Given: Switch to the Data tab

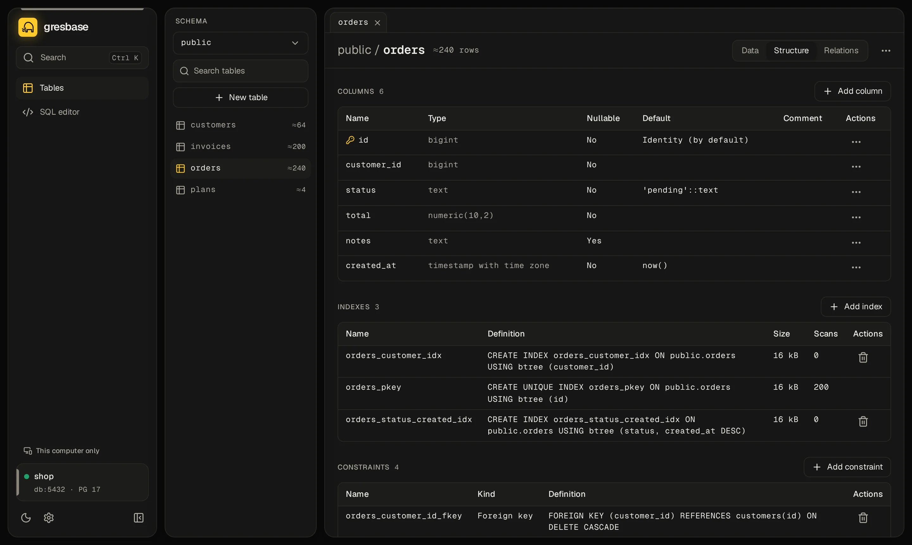Looking at the screenshot, I should click(x=750, y=51).
